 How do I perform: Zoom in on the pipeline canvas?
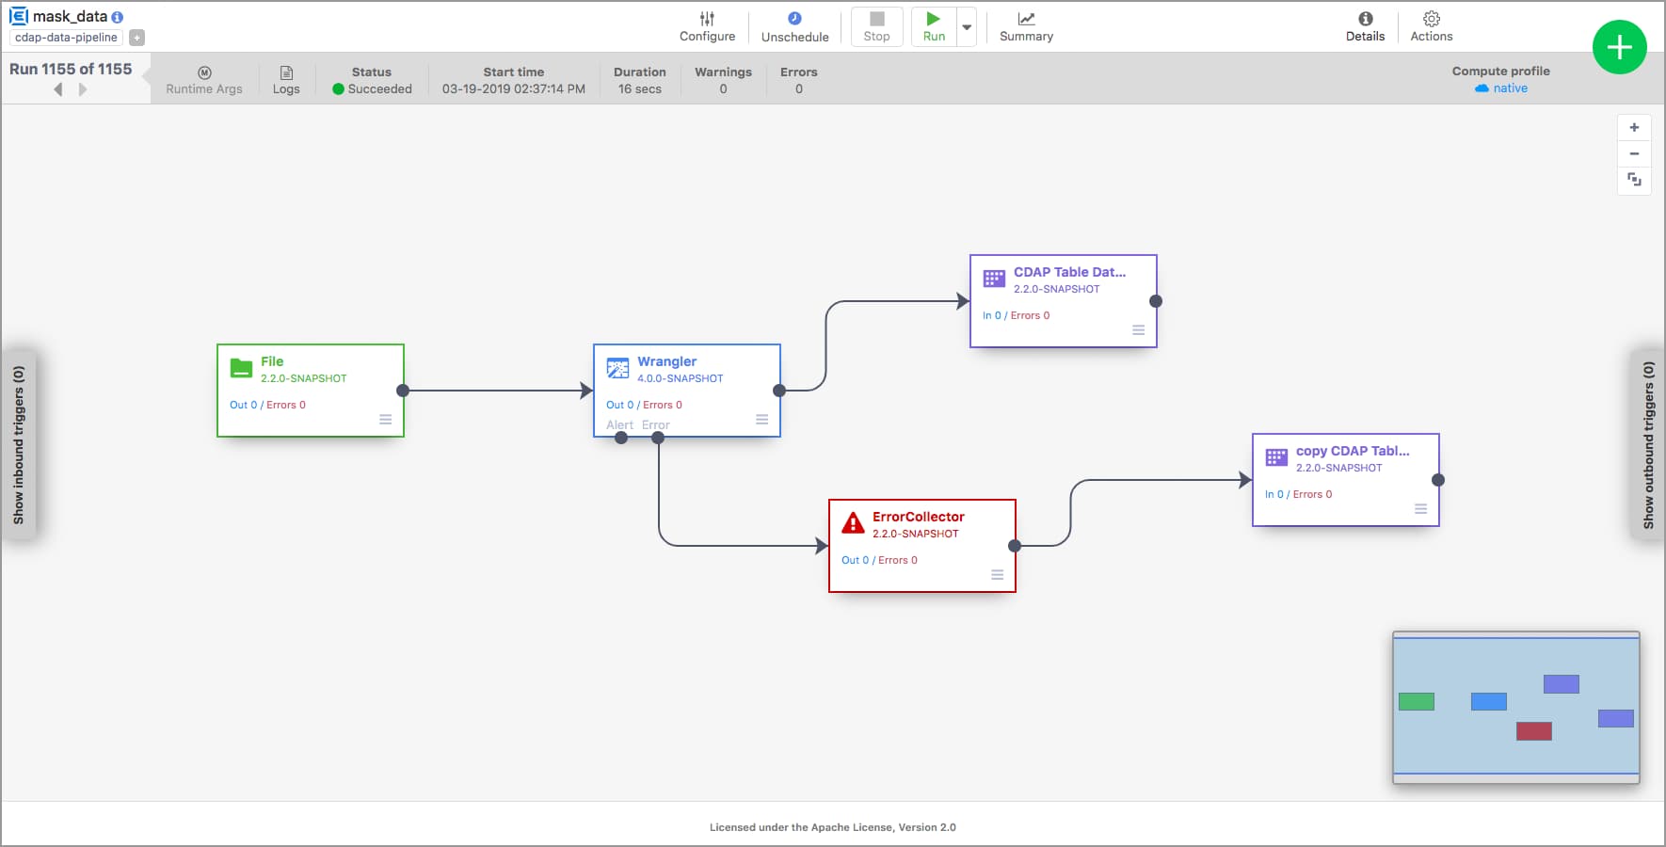pos(1634,128)
